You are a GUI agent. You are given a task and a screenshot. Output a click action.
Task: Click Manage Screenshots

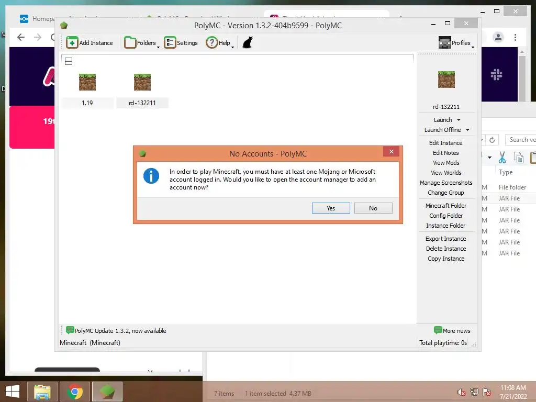point(446,183)
